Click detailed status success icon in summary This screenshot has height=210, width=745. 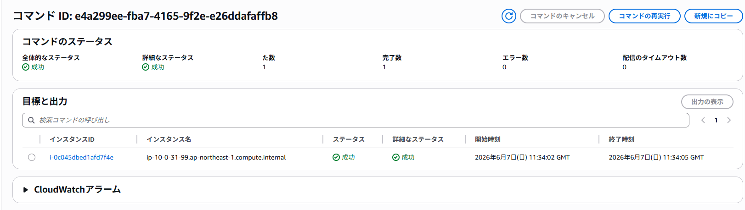[x=146, y=67]
